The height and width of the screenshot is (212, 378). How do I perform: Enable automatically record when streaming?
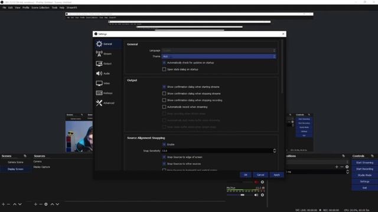[164, 107]
